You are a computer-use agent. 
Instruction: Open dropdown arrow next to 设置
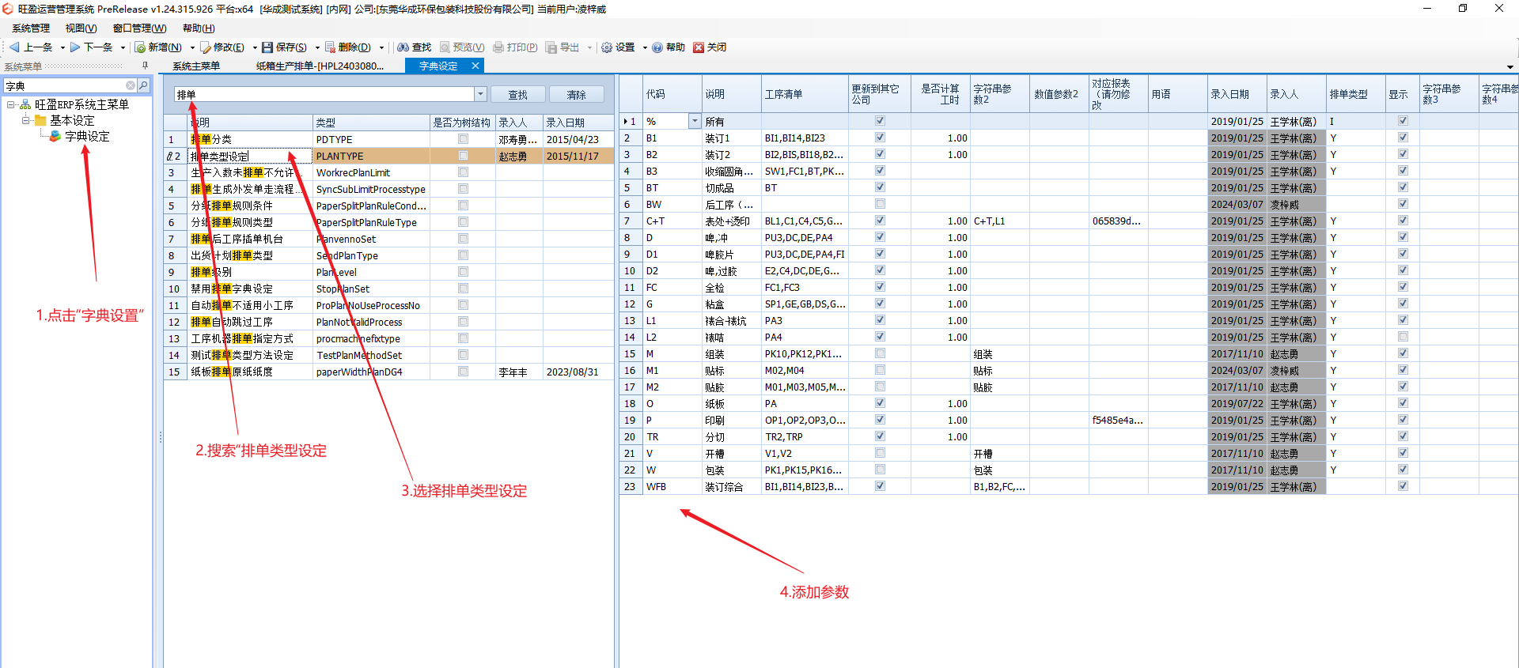pos(645,47)
